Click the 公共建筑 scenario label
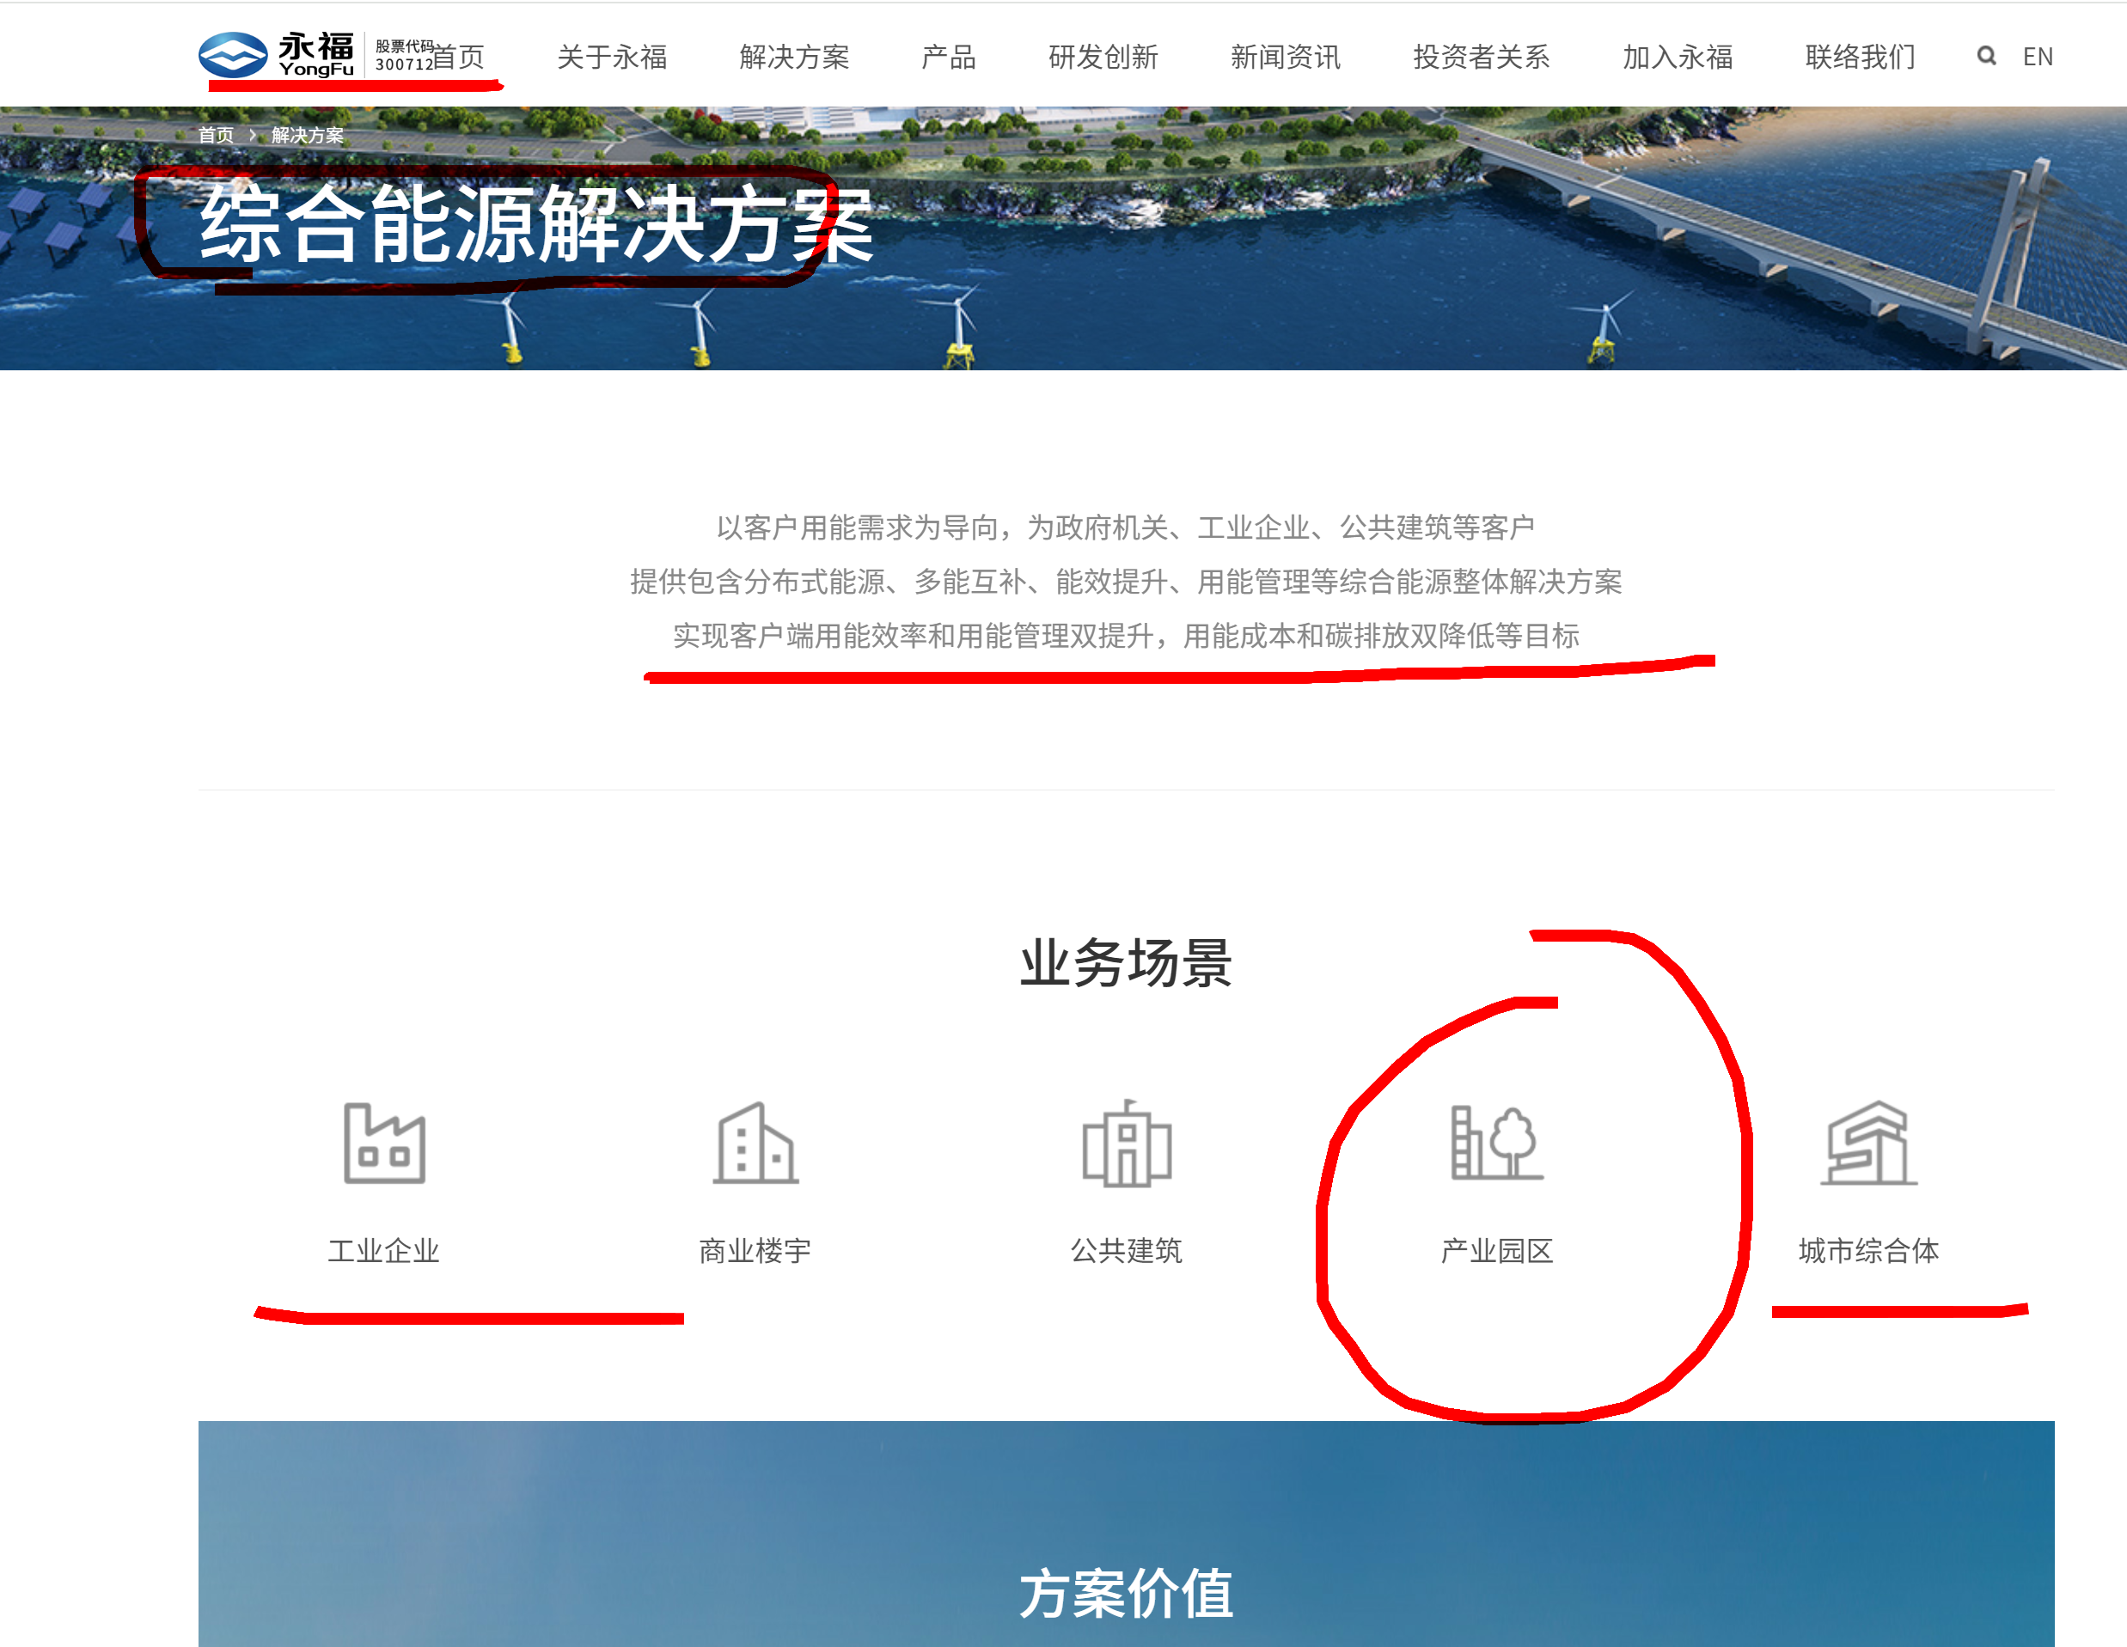Screen dimensions: 2127x1647 click(x=1127, y=1250)
